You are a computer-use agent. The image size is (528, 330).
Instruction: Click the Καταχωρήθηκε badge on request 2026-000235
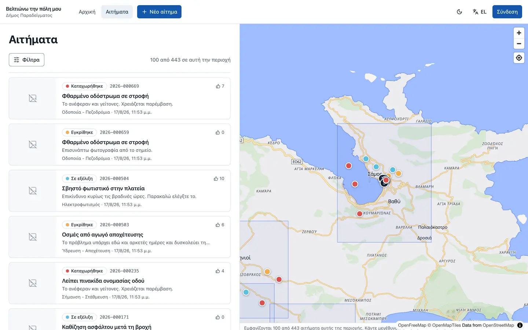[x=84, y=271]
